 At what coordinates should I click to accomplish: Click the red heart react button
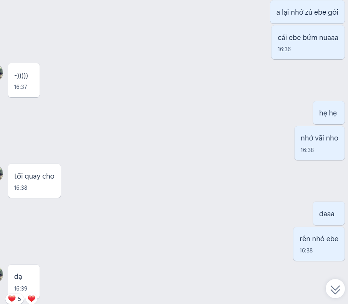coord(32,299)
